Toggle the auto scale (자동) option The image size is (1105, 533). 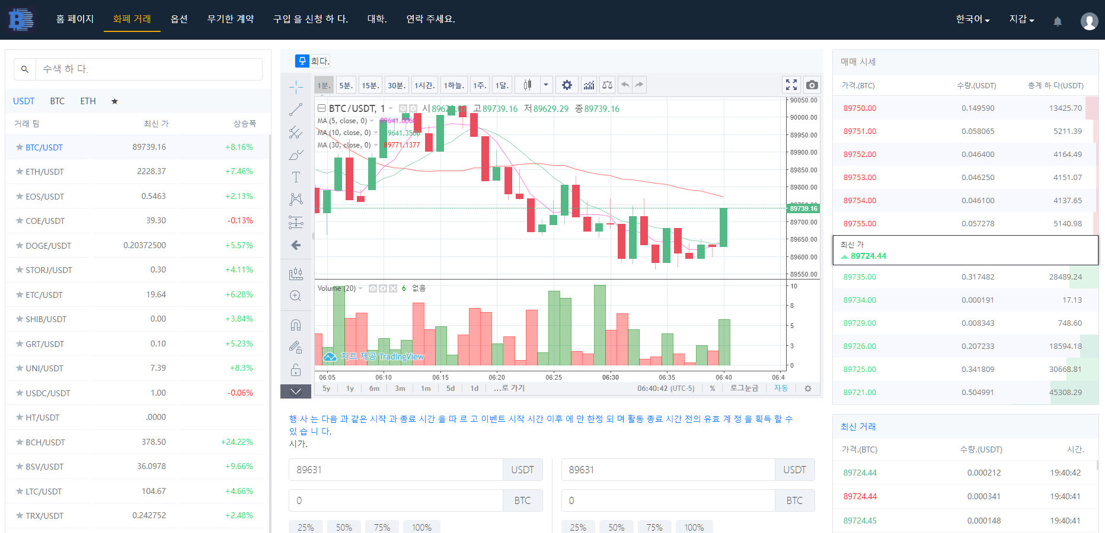(x=781, y=388)
